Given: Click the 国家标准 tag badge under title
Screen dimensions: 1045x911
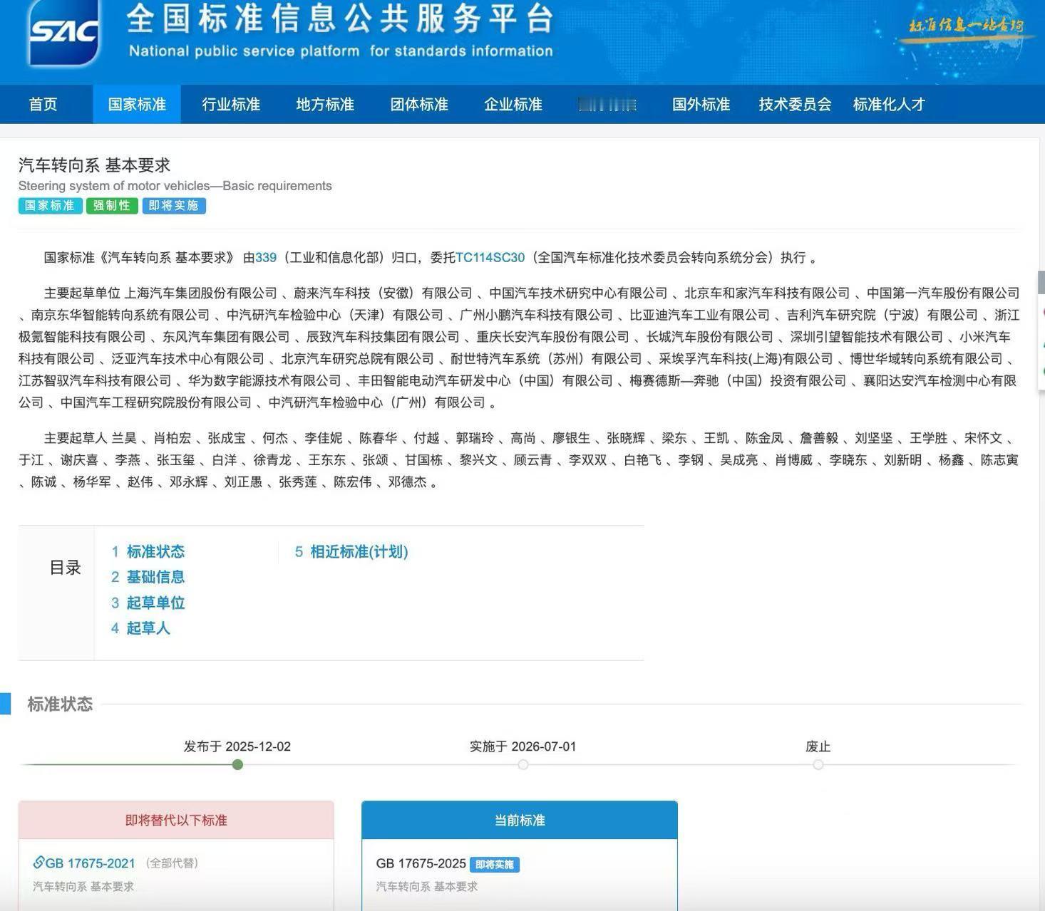Looking at the screenshot, I should click(x=50, y=206).
